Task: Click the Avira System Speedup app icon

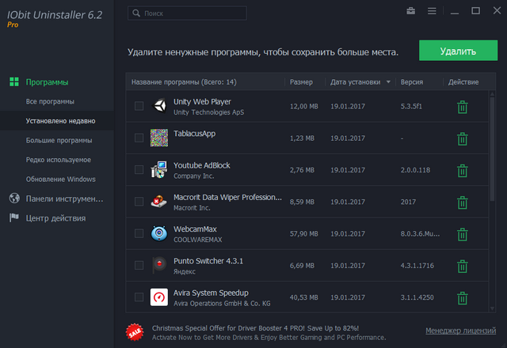Action: [x=159, y=297]
